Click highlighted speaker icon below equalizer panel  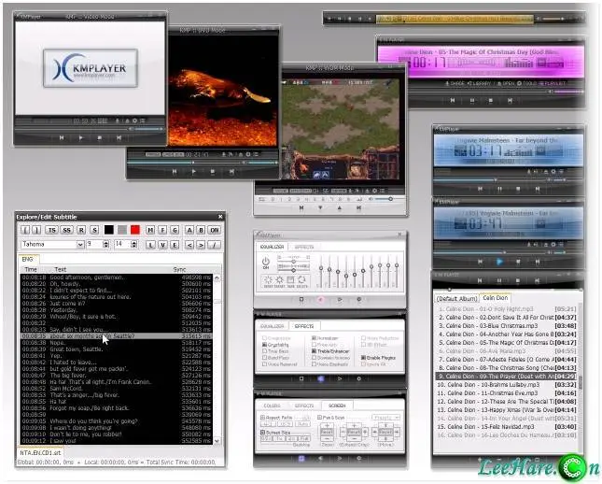[x=320, y=300]
